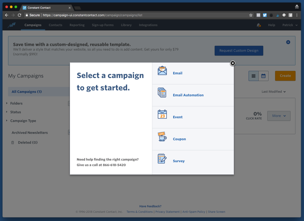Pick the Event calendar icon
Image resolution: width=304 pixels, height=221 pixels.
162,114
